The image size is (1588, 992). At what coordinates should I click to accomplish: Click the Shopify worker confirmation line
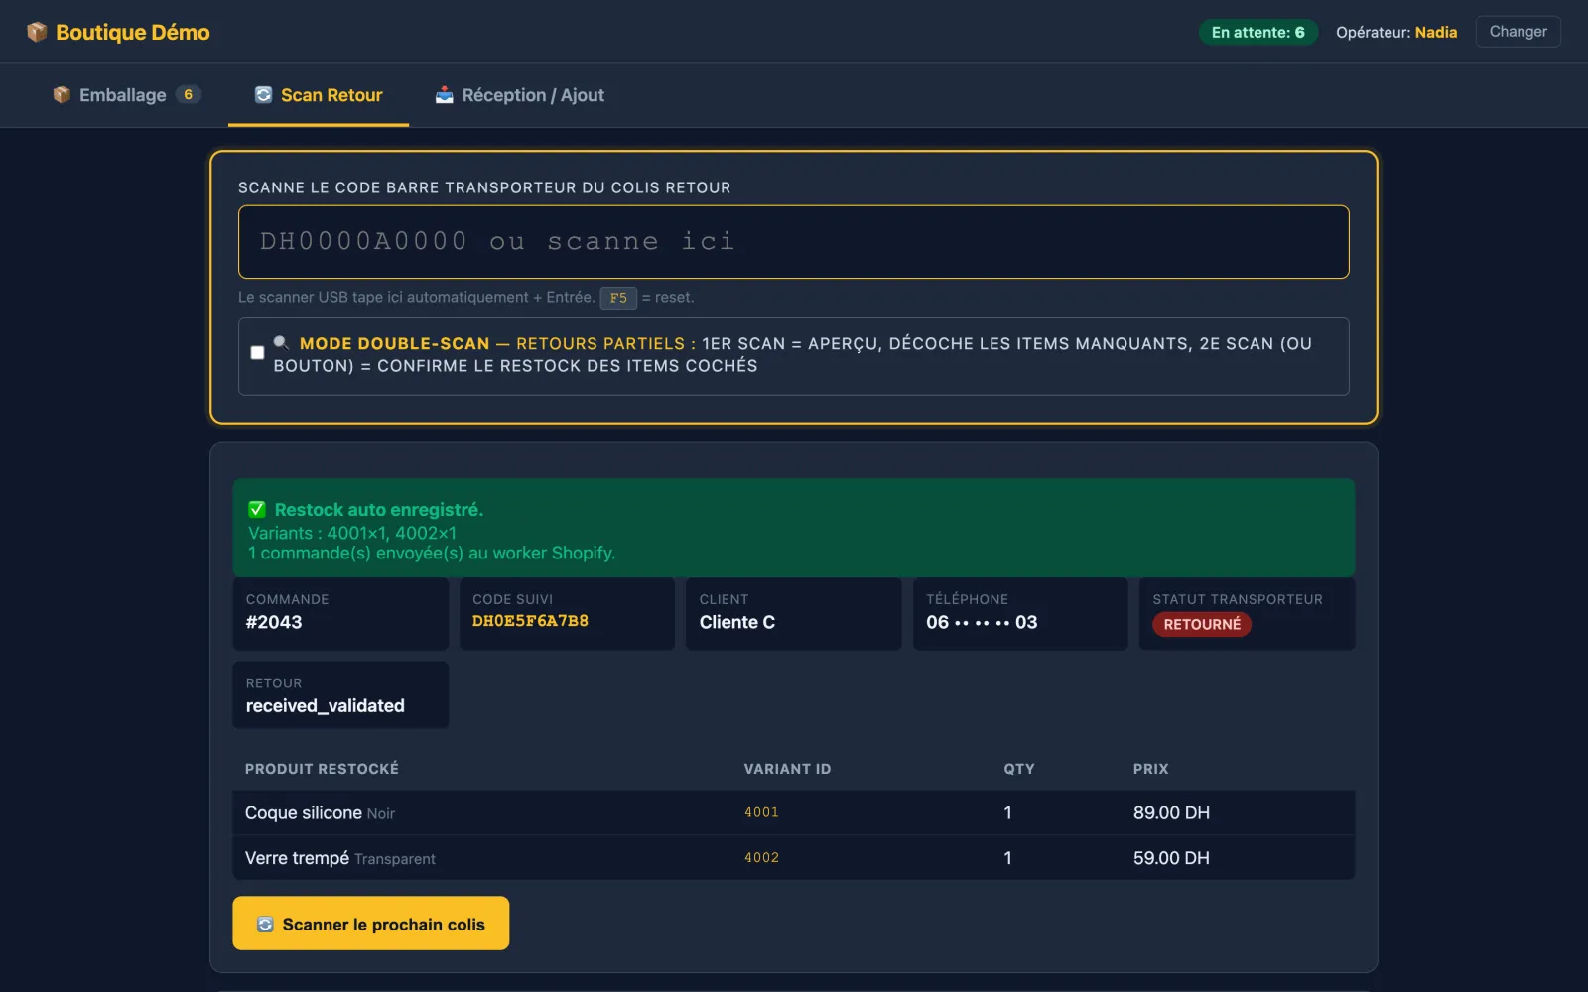(432, 553)
